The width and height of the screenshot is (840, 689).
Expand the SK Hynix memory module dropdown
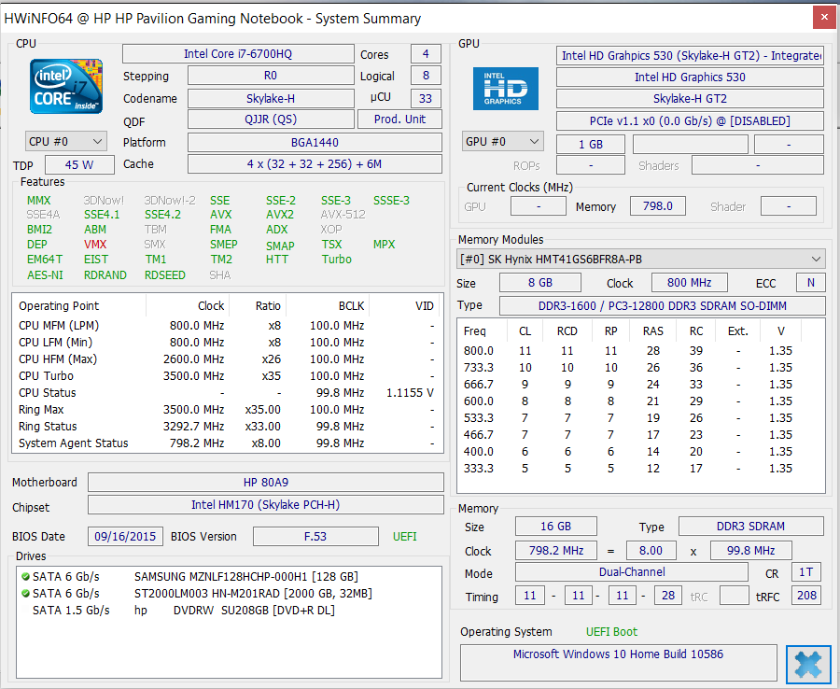click(817, 259)
